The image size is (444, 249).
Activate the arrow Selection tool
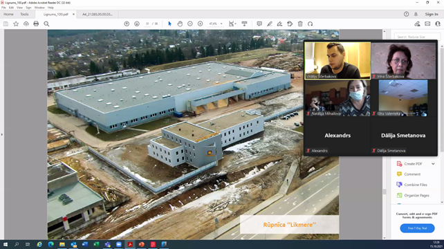point(169,24)
